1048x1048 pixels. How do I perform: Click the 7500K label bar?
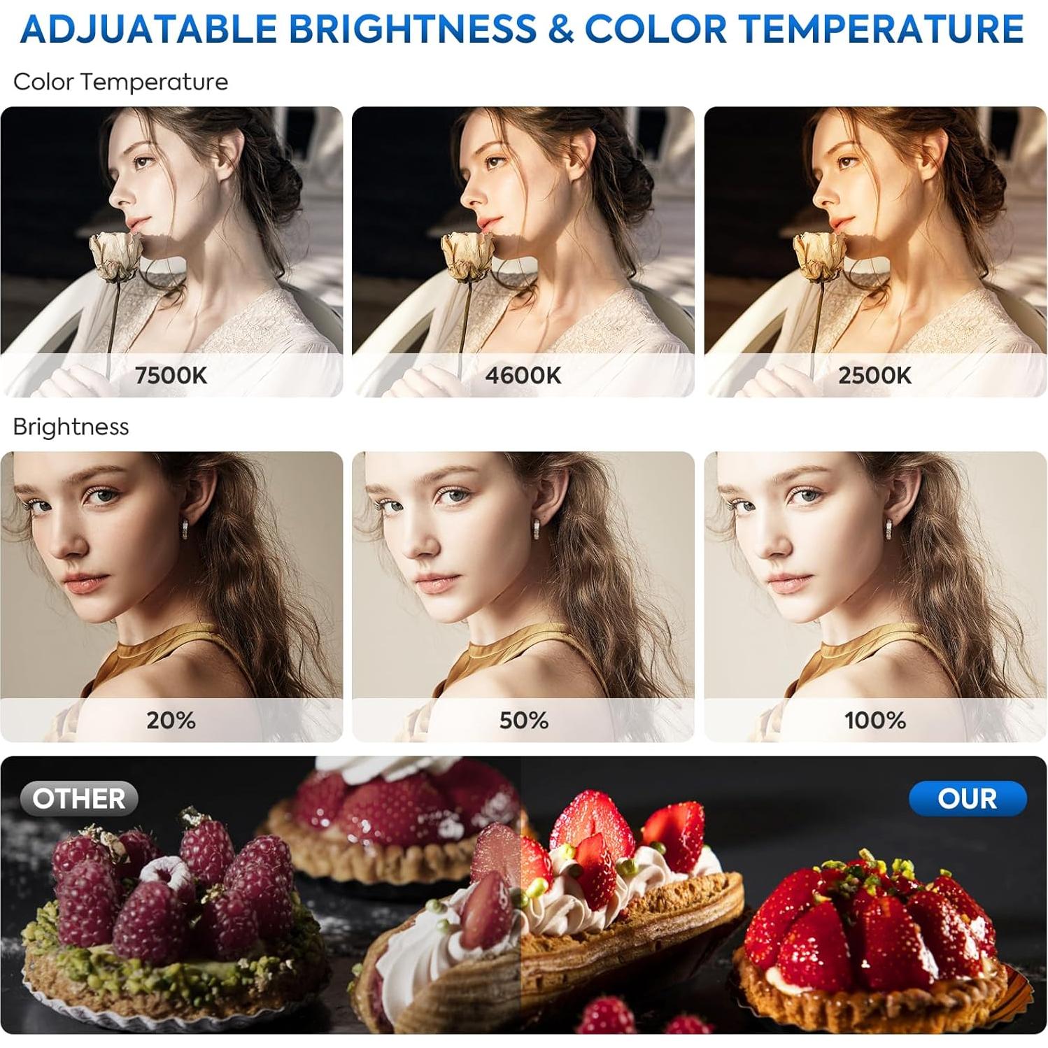pos(171,375)
